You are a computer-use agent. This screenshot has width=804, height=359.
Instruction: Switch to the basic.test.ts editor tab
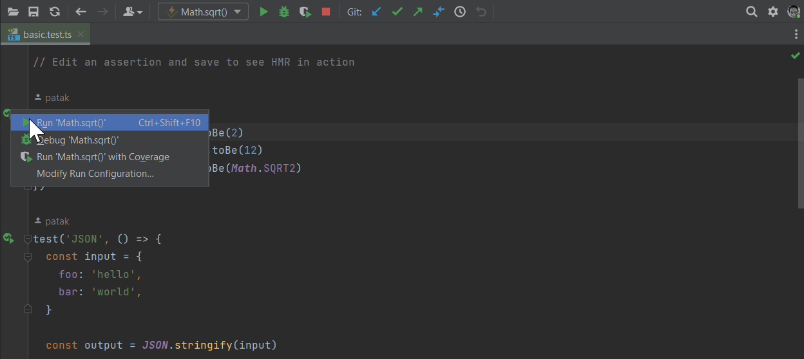click(x=46, y=34)
